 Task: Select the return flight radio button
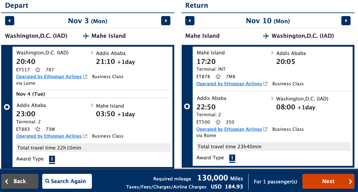[x=187, y=106]
